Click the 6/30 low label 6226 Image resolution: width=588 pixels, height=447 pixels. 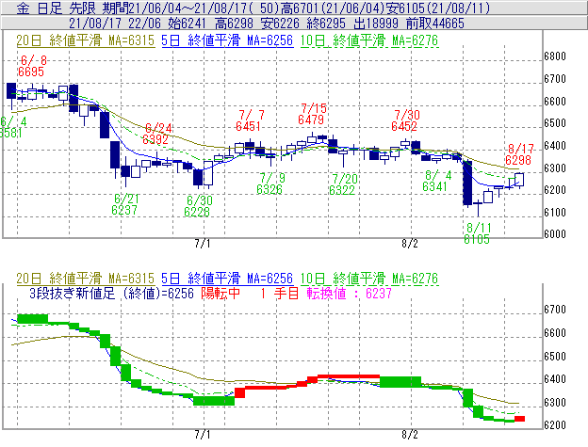point(197,212)
